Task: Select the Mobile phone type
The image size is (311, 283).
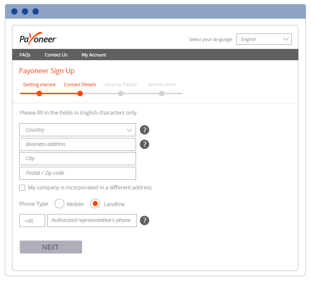Action: click(x=59, y=204)
